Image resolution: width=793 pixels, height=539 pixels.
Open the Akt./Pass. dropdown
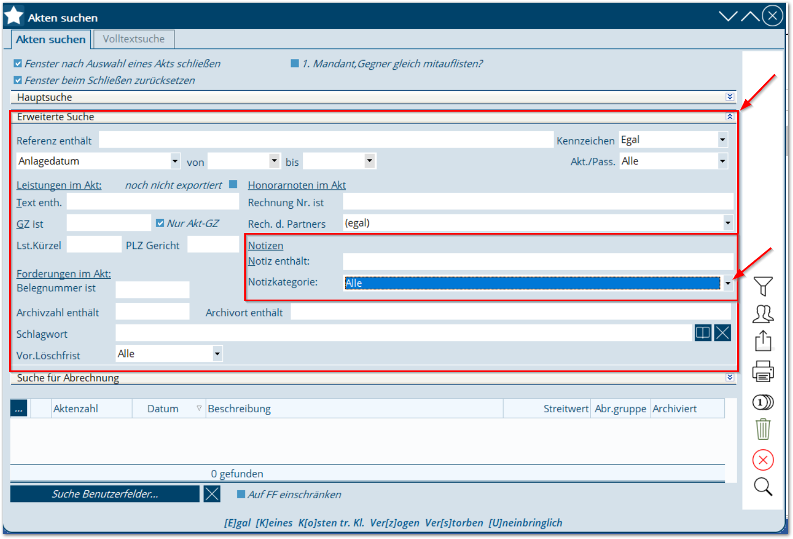pyautogui.click(x=722, y=161)
